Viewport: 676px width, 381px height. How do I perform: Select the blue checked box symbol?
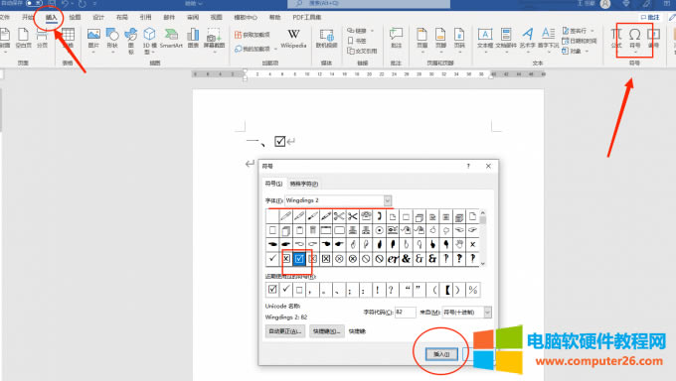(299, 259)
